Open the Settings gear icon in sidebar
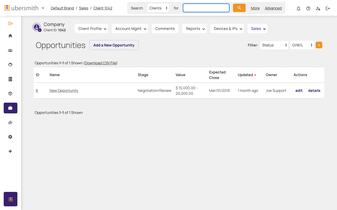This screenshot has width=337, height=210. pos(10,137)
